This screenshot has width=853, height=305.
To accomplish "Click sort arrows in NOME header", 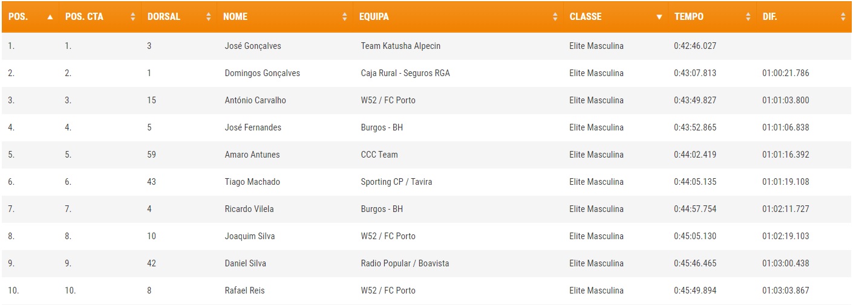I will [x=345, y=17].
